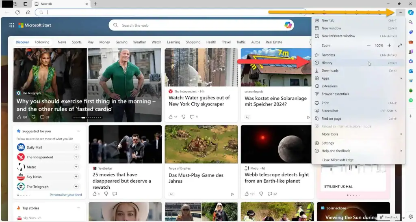
Task: Follow The Telegraph with plus button
Action: point(76,187)
